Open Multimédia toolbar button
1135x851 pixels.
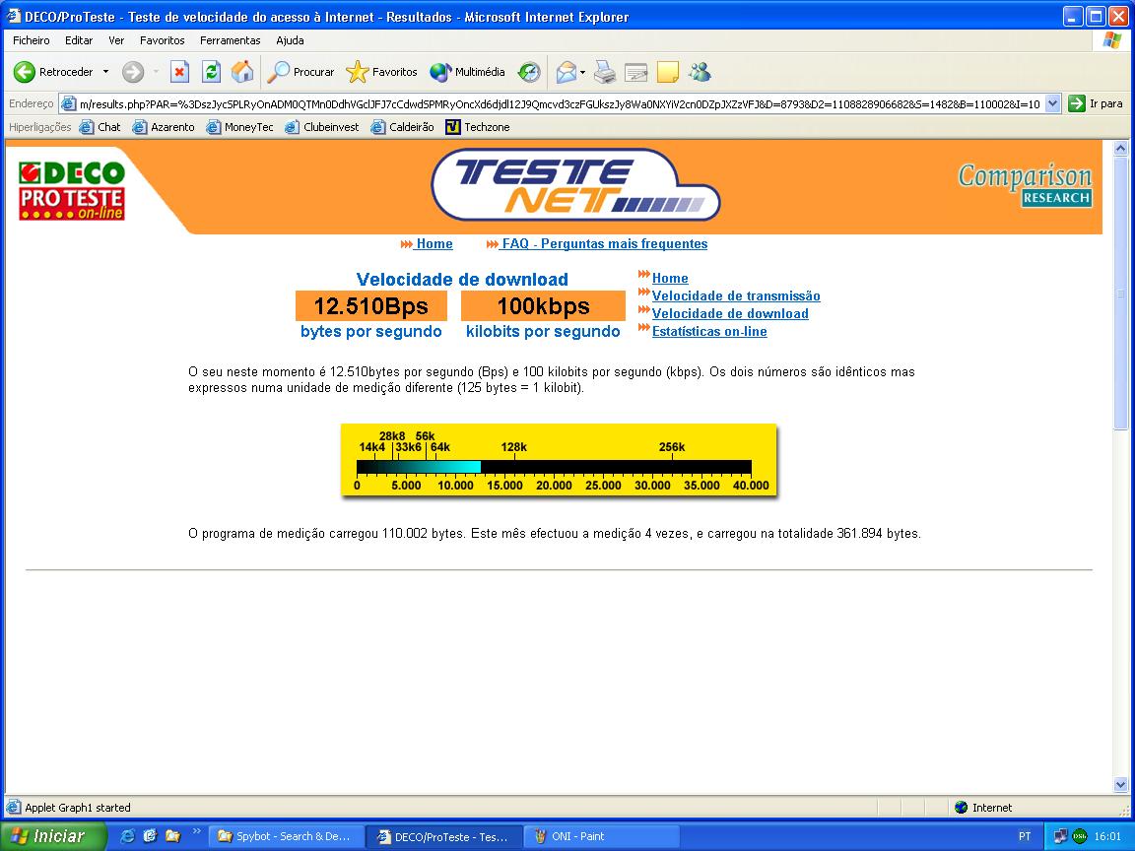click(467, 72)
